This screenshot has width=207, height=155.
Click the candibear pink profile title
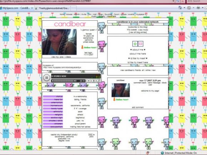(70, 24)
